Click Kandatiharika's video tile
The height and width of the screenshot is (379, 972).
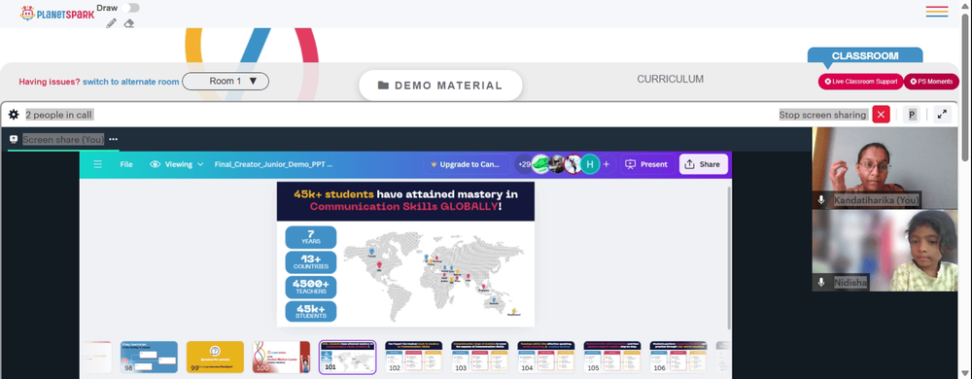tap(885, 168)
